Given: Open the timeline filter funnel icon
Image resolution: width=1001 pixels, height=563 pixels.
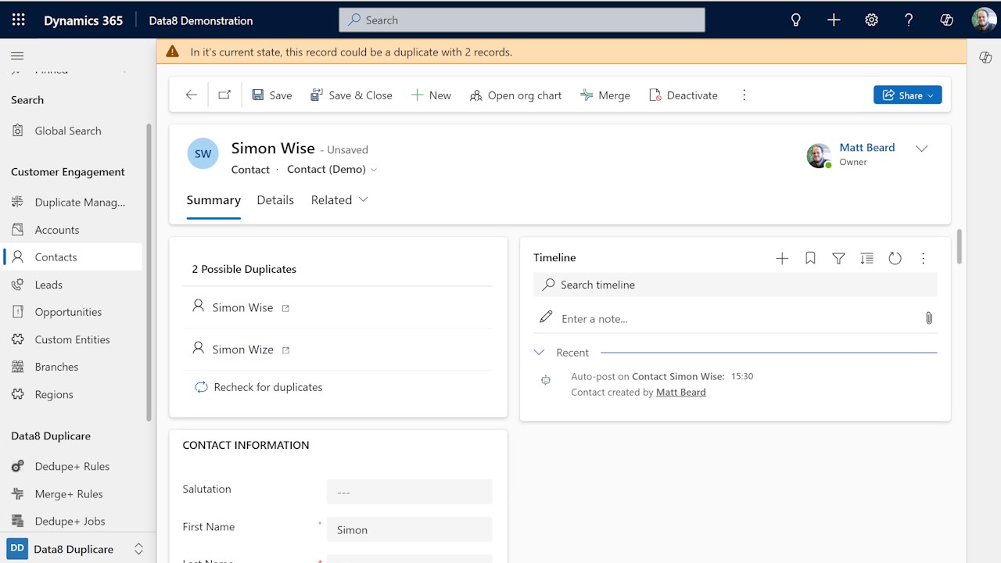Looking at the screenshot, I should tap(838, 258).
